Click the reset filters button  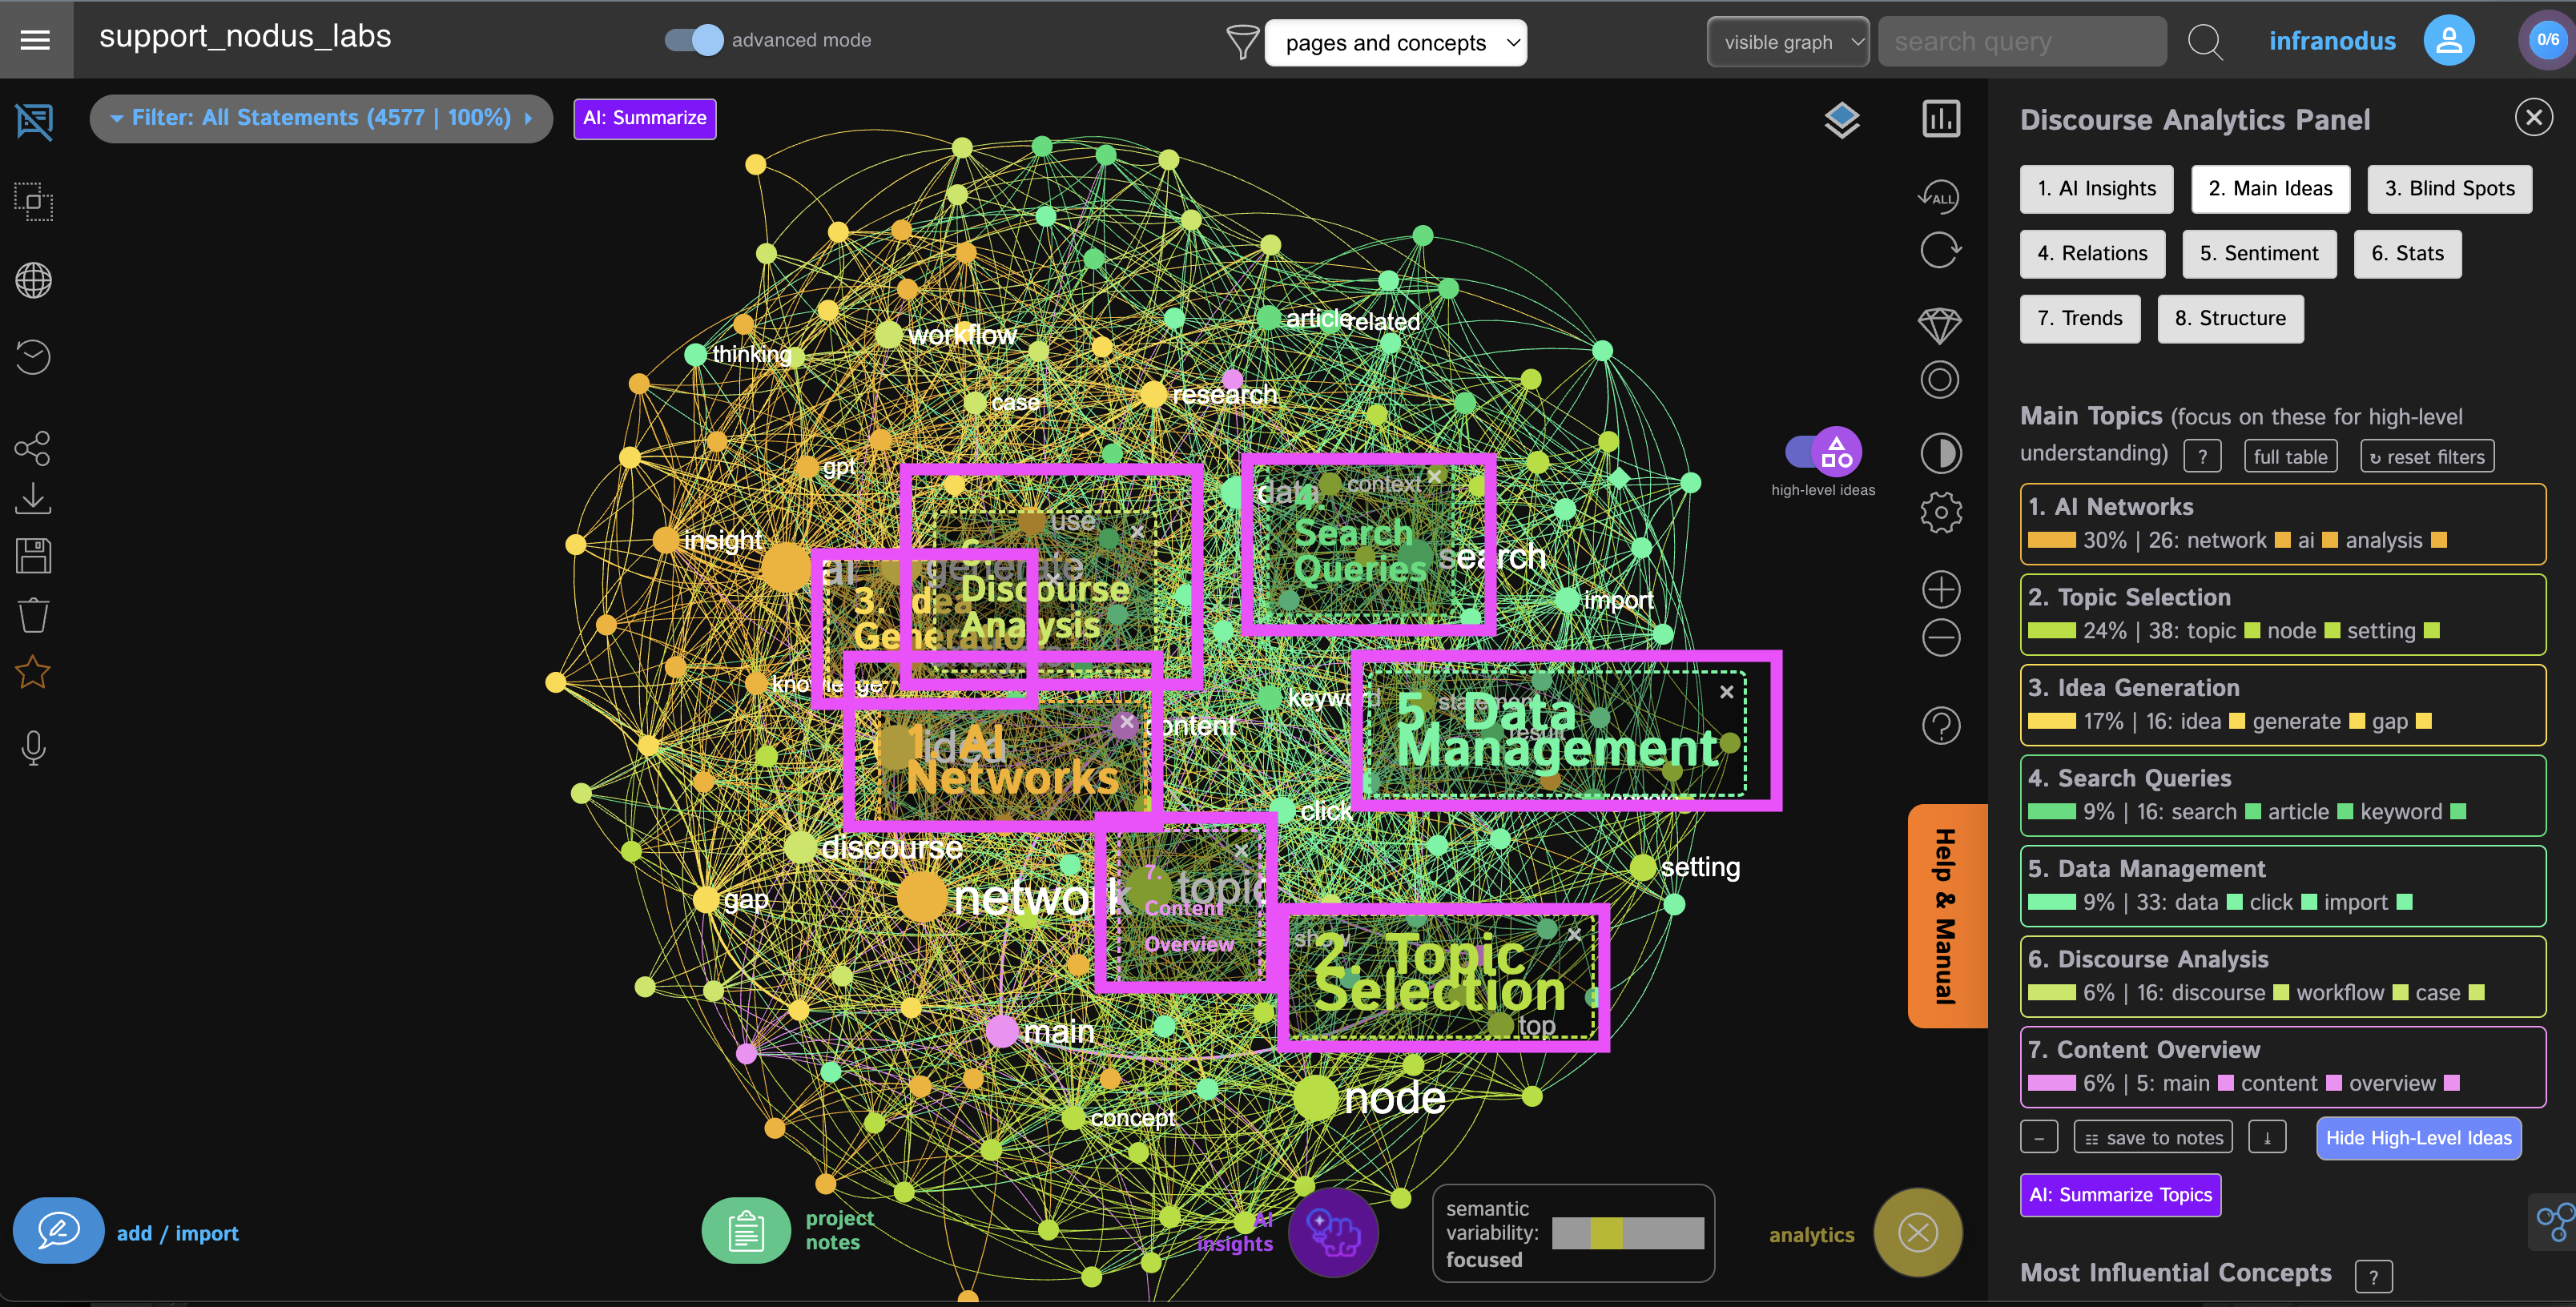pyautogui.click(x=2427, y=456)
